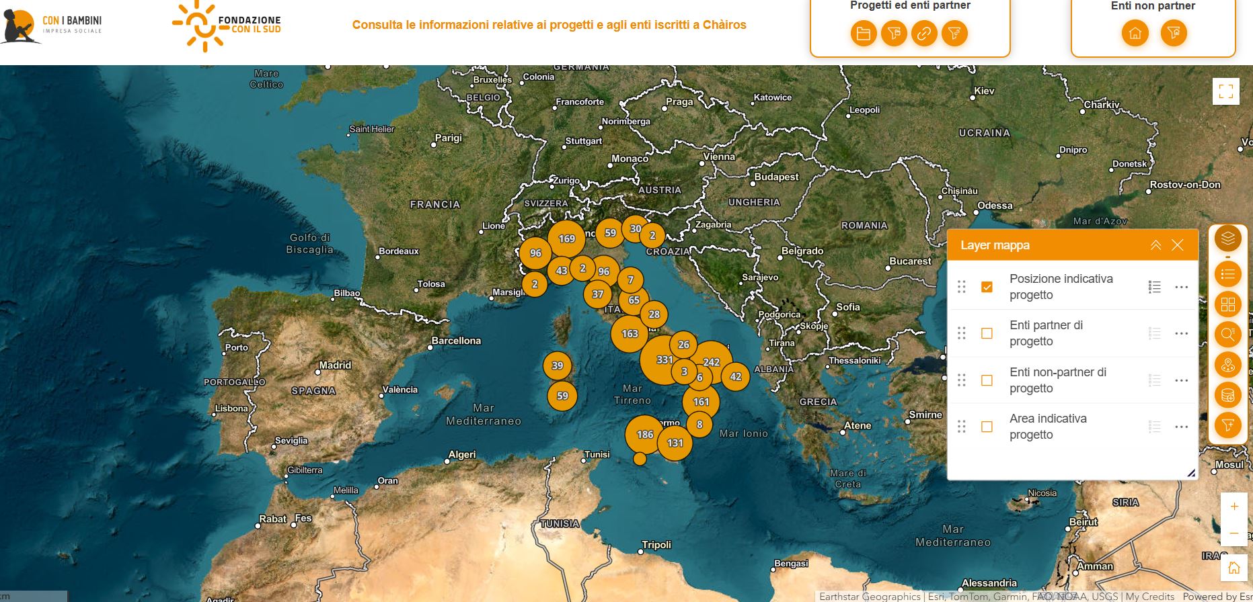Click the My Credits link

point(1149,596)
